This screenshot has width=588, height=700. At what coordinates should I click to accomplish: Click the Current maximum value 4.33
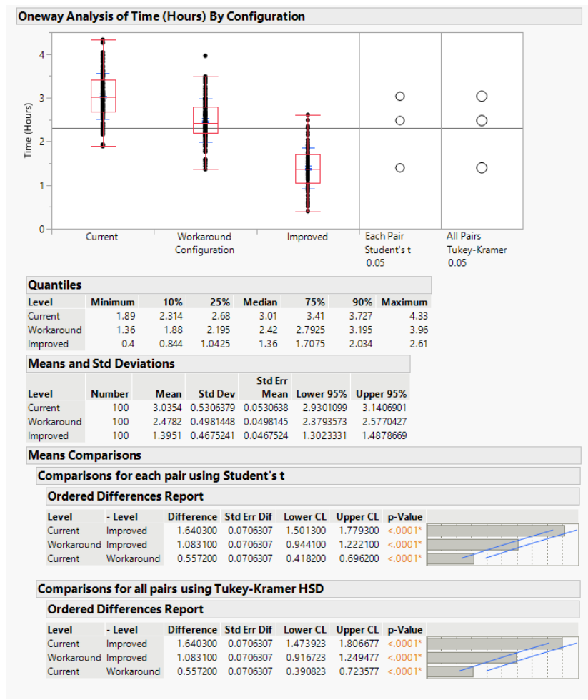tap(419, 316)
